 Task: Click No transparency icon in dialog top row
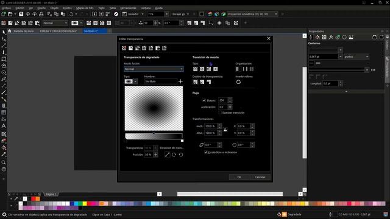[x=124, y=48]
